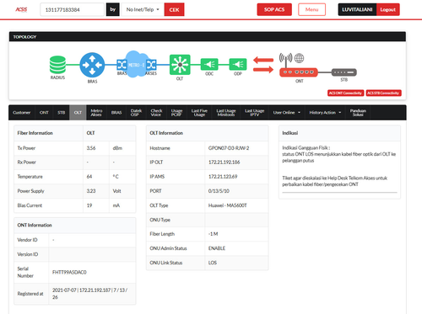
Task: Open the No Inet/Telp dropdown
Action: [x=143, y=9]
